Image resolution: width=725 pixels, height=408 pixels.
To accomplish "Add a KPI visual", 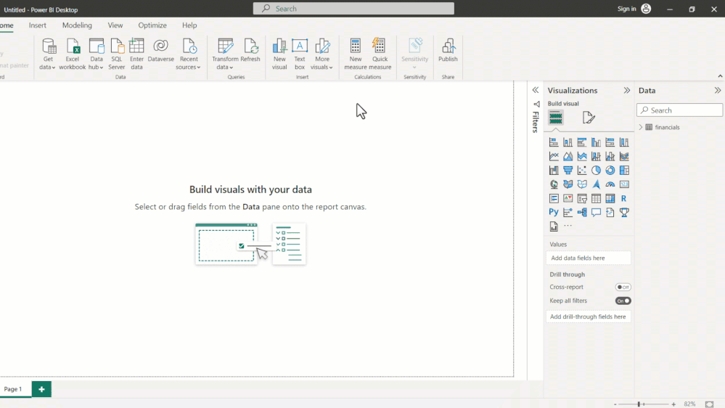I will coord(568,198).
